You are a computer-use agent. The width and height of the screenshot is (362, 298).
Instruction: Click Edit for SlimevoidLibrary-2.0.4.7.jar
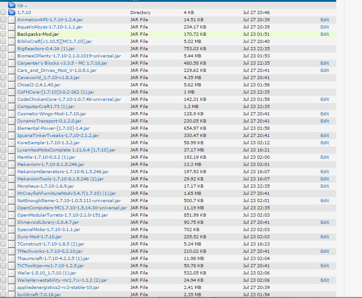click(324, 222)
